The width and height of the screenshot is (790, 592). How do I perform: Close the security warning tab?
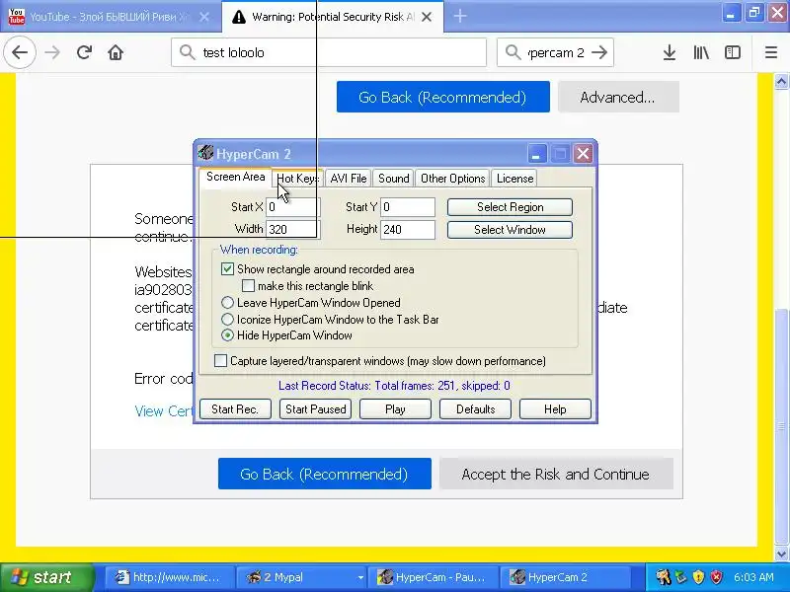click(427, 17)
